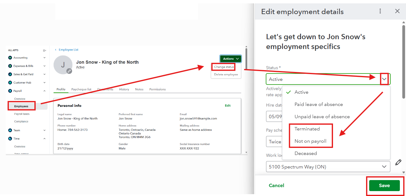The width and height of the screenshot is (406, 196).
Task: Switch to the Paycheque list tab
Action: pos(81,89)
